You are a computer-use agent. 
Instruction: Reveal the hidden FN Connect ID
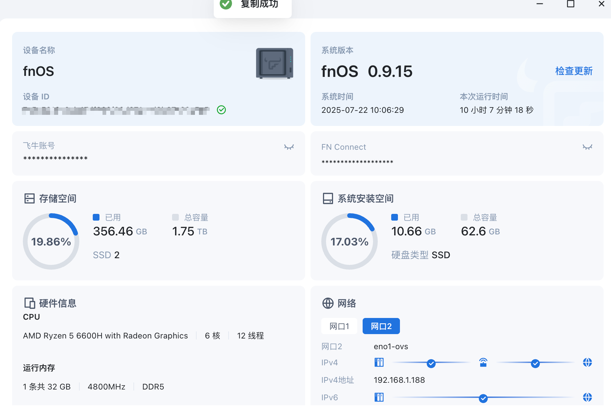click(x=587, y=147)
